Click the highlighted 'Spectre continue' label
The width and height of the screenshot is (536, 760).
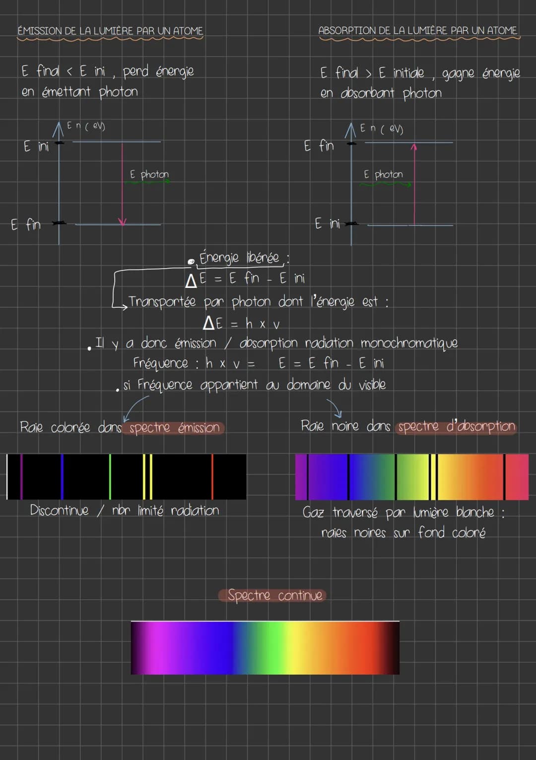click(x=272, y=595)
